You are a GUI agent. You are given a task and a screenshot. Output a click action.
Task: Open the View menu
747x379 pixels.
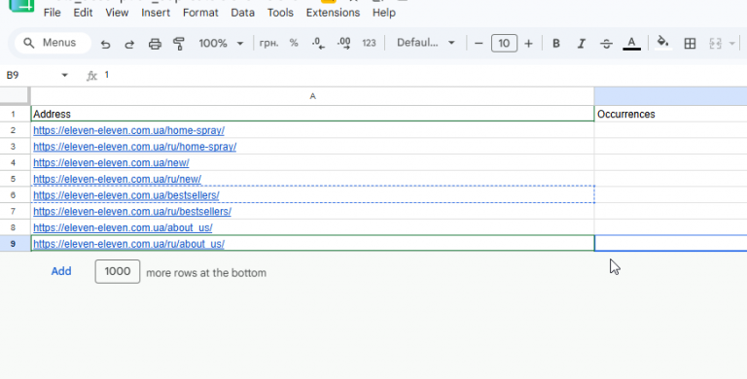[117, 13]
